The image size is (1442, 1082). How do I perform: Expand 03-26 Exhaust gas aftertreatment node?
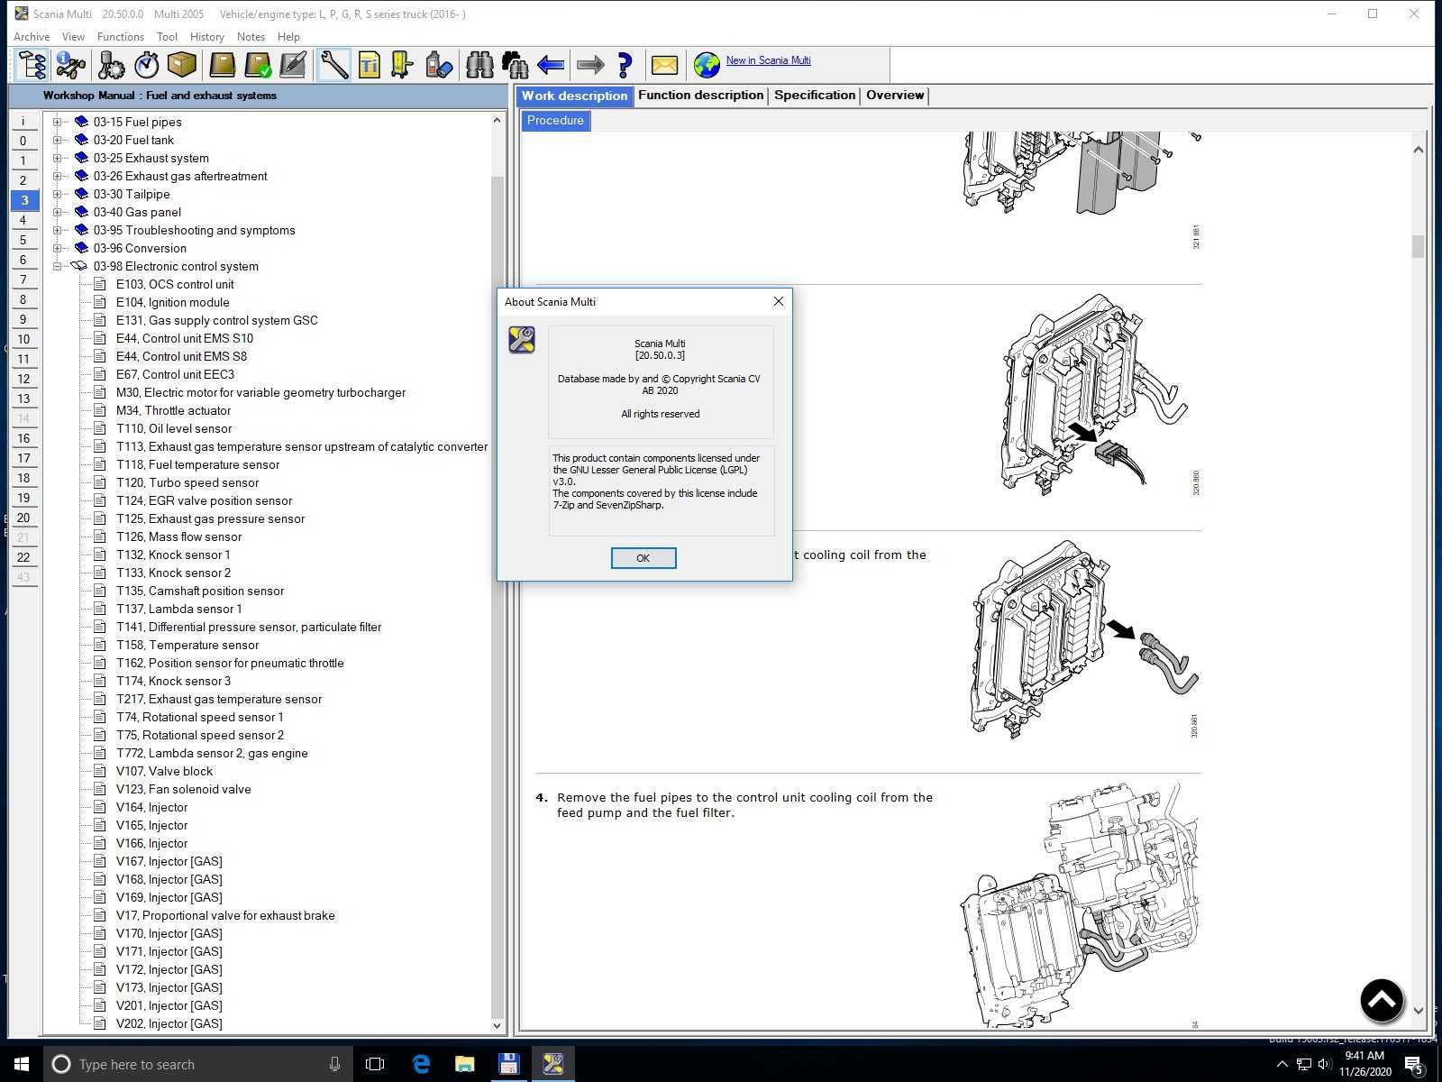pos(58,176)
